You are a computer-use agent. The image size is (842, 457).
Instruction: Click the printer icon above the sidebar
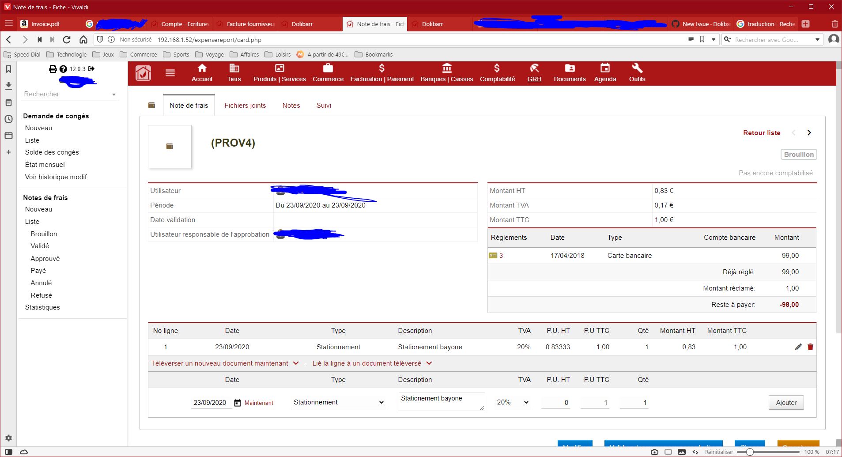tap(53, 69)
